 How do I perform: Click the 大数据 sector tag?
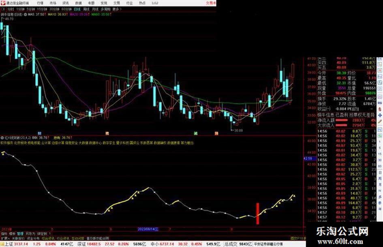point(83,143)
